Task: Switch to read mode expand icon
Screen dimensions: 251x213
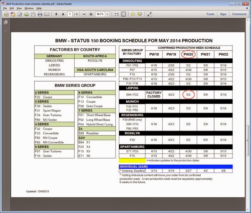Action: (x=149, y=14)
